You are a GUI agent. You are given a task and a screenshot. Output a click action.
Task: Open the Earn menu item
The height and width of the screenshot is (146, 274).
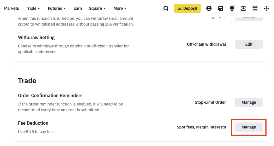(78, 8)
